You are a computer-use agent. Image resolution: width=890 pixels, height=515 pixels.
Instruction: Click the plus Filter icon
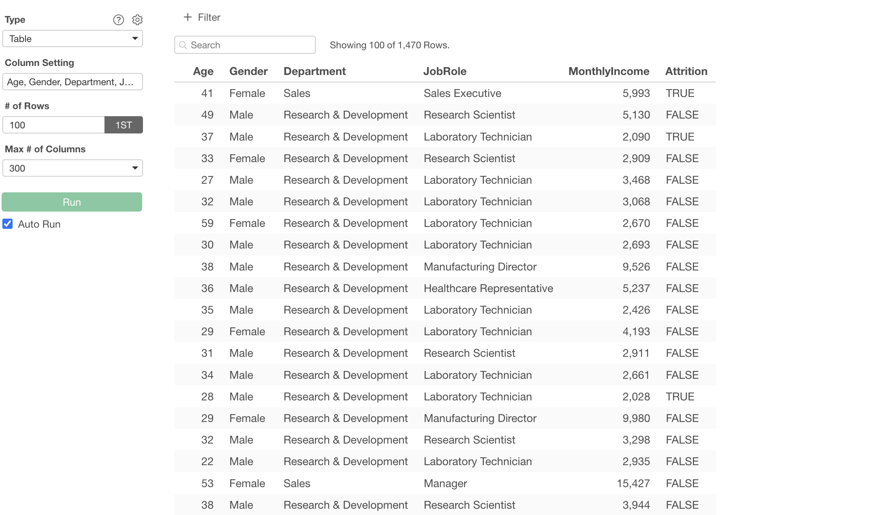point(188,17)
